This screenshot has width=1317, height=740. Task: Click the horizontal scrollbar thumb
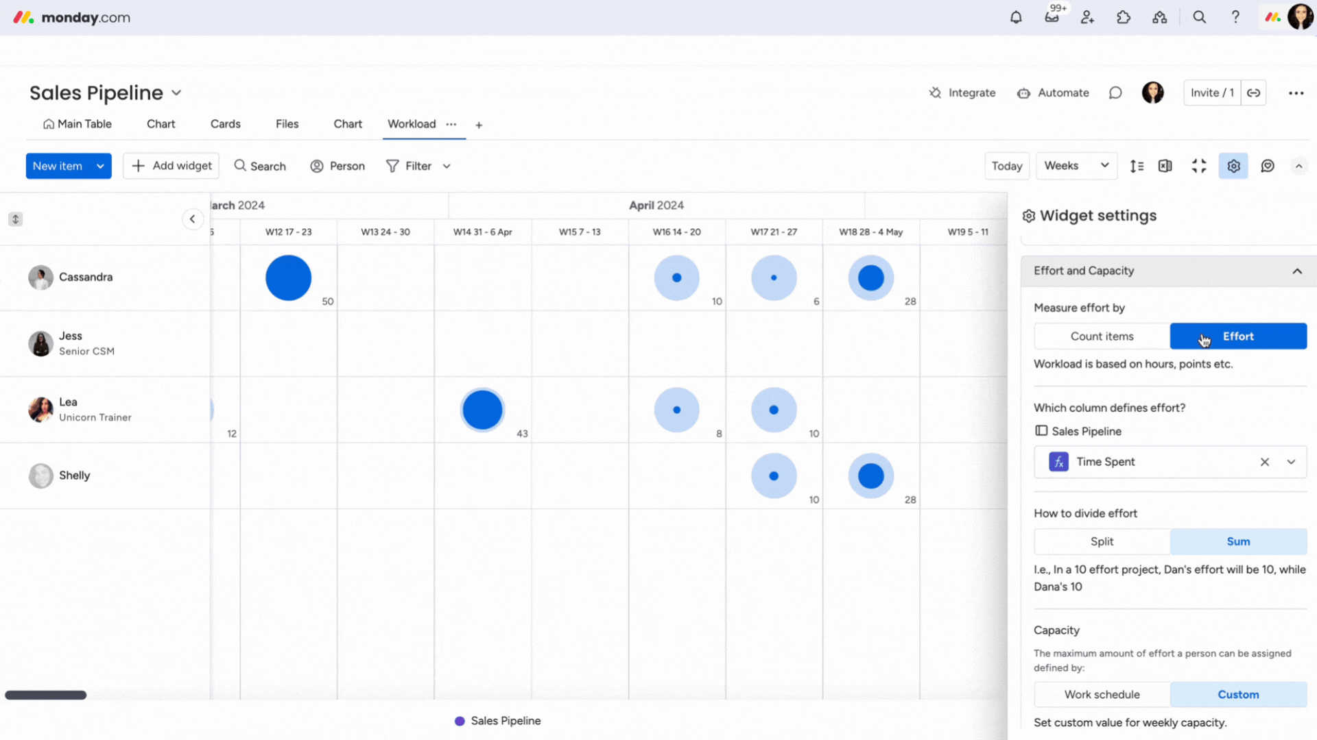(x=45, y=695)
